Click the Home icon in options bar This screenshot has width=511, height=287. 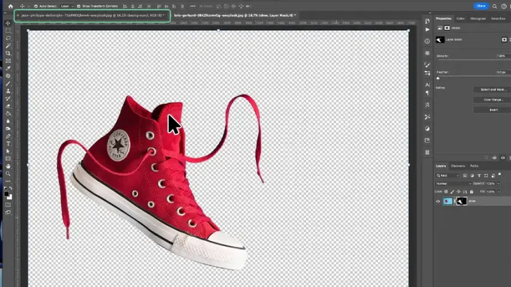(10, 6)
